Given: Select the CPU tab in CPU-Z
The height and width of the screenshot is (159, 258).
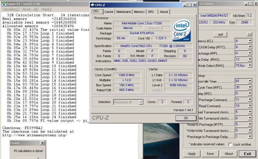Looking at the screenshot, I should [97, 12].
